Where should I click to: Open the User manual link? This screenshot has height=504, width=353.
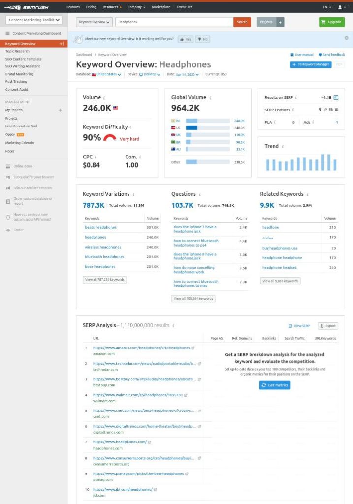[x=302, y=55]
